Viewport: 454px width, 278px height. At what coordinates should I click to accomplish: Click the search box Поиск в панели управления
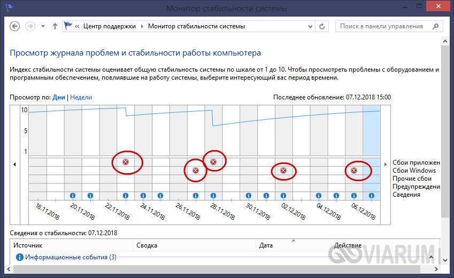pyautogui.click(x=385, y=26)
